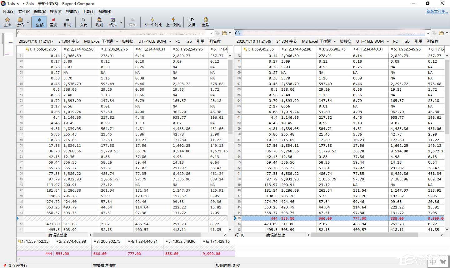Toggle 相同 to show identical rows

(67, 22)
